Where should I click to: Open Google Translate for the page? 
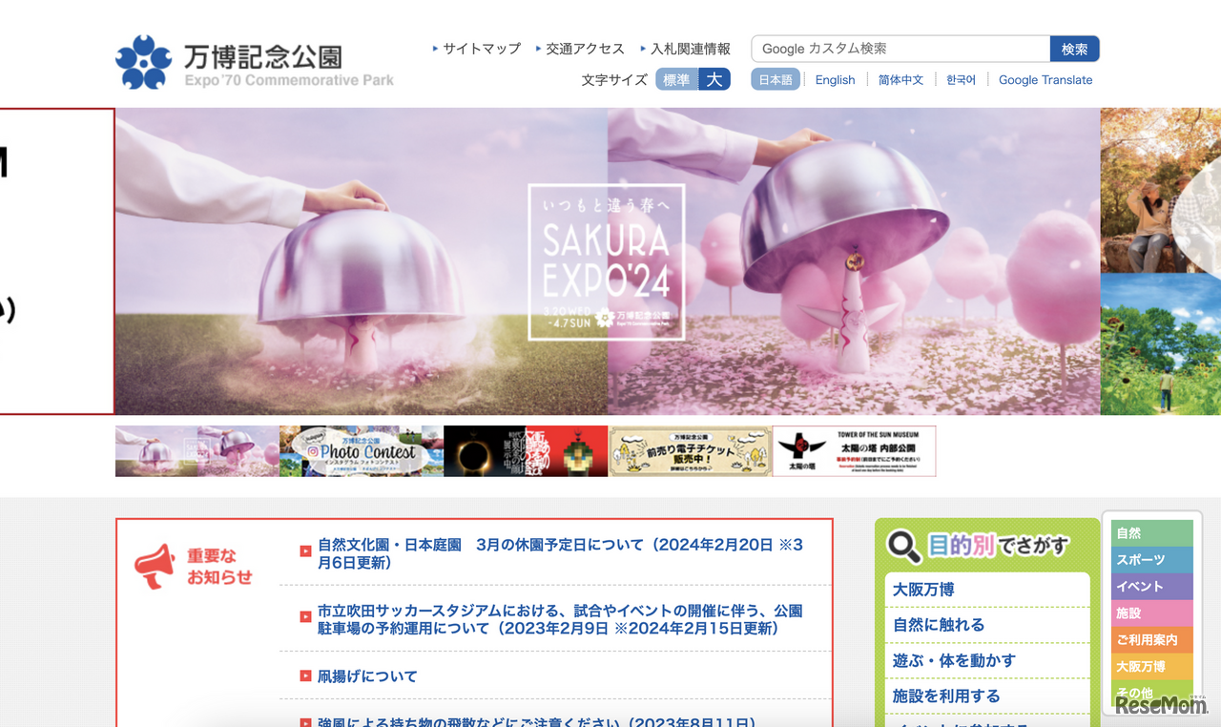click(x=1045, y=80)
